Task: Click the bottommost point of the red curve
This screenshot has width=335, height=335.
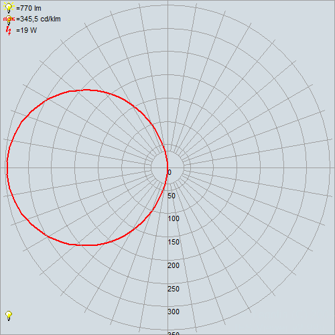Action: 86,245
